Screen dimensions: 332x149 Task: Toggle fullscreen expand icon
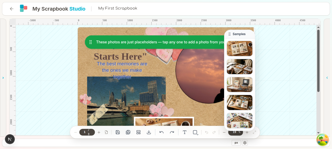click(254, 132)
